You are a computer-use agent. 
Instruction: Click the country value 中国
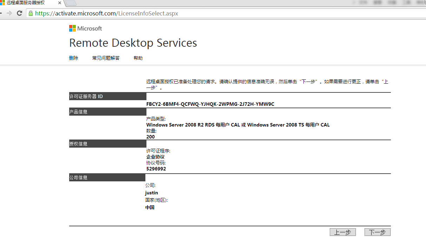(150, 207)
